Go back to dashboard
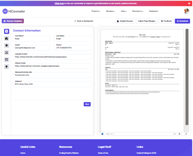The image size is (193, 156). click(x=84, y=21)
